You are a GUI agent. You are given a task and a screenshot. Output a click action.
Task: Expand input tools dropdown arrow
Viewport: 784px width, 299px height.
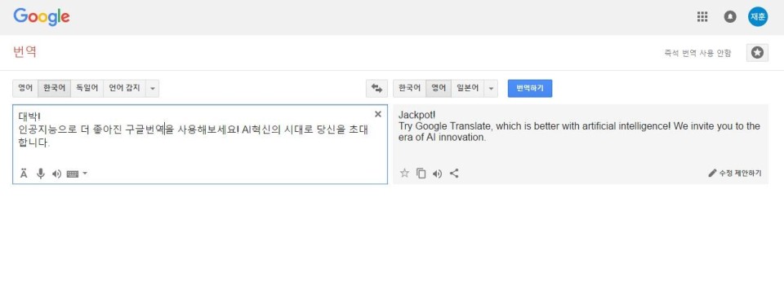point(84,174)
